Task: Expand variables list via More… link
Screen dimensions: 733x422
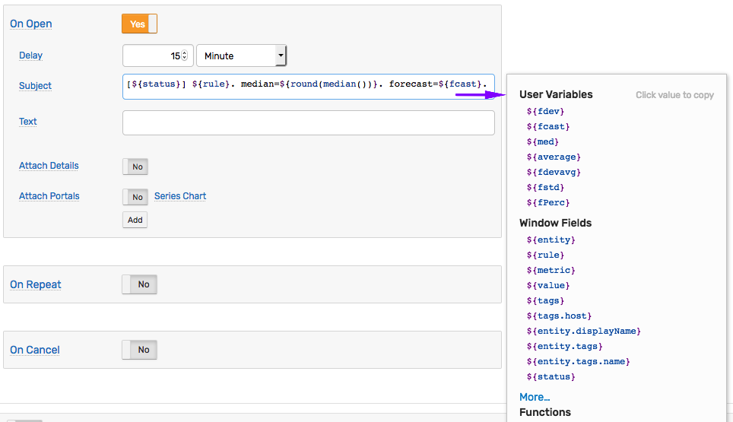Action: 535,397
